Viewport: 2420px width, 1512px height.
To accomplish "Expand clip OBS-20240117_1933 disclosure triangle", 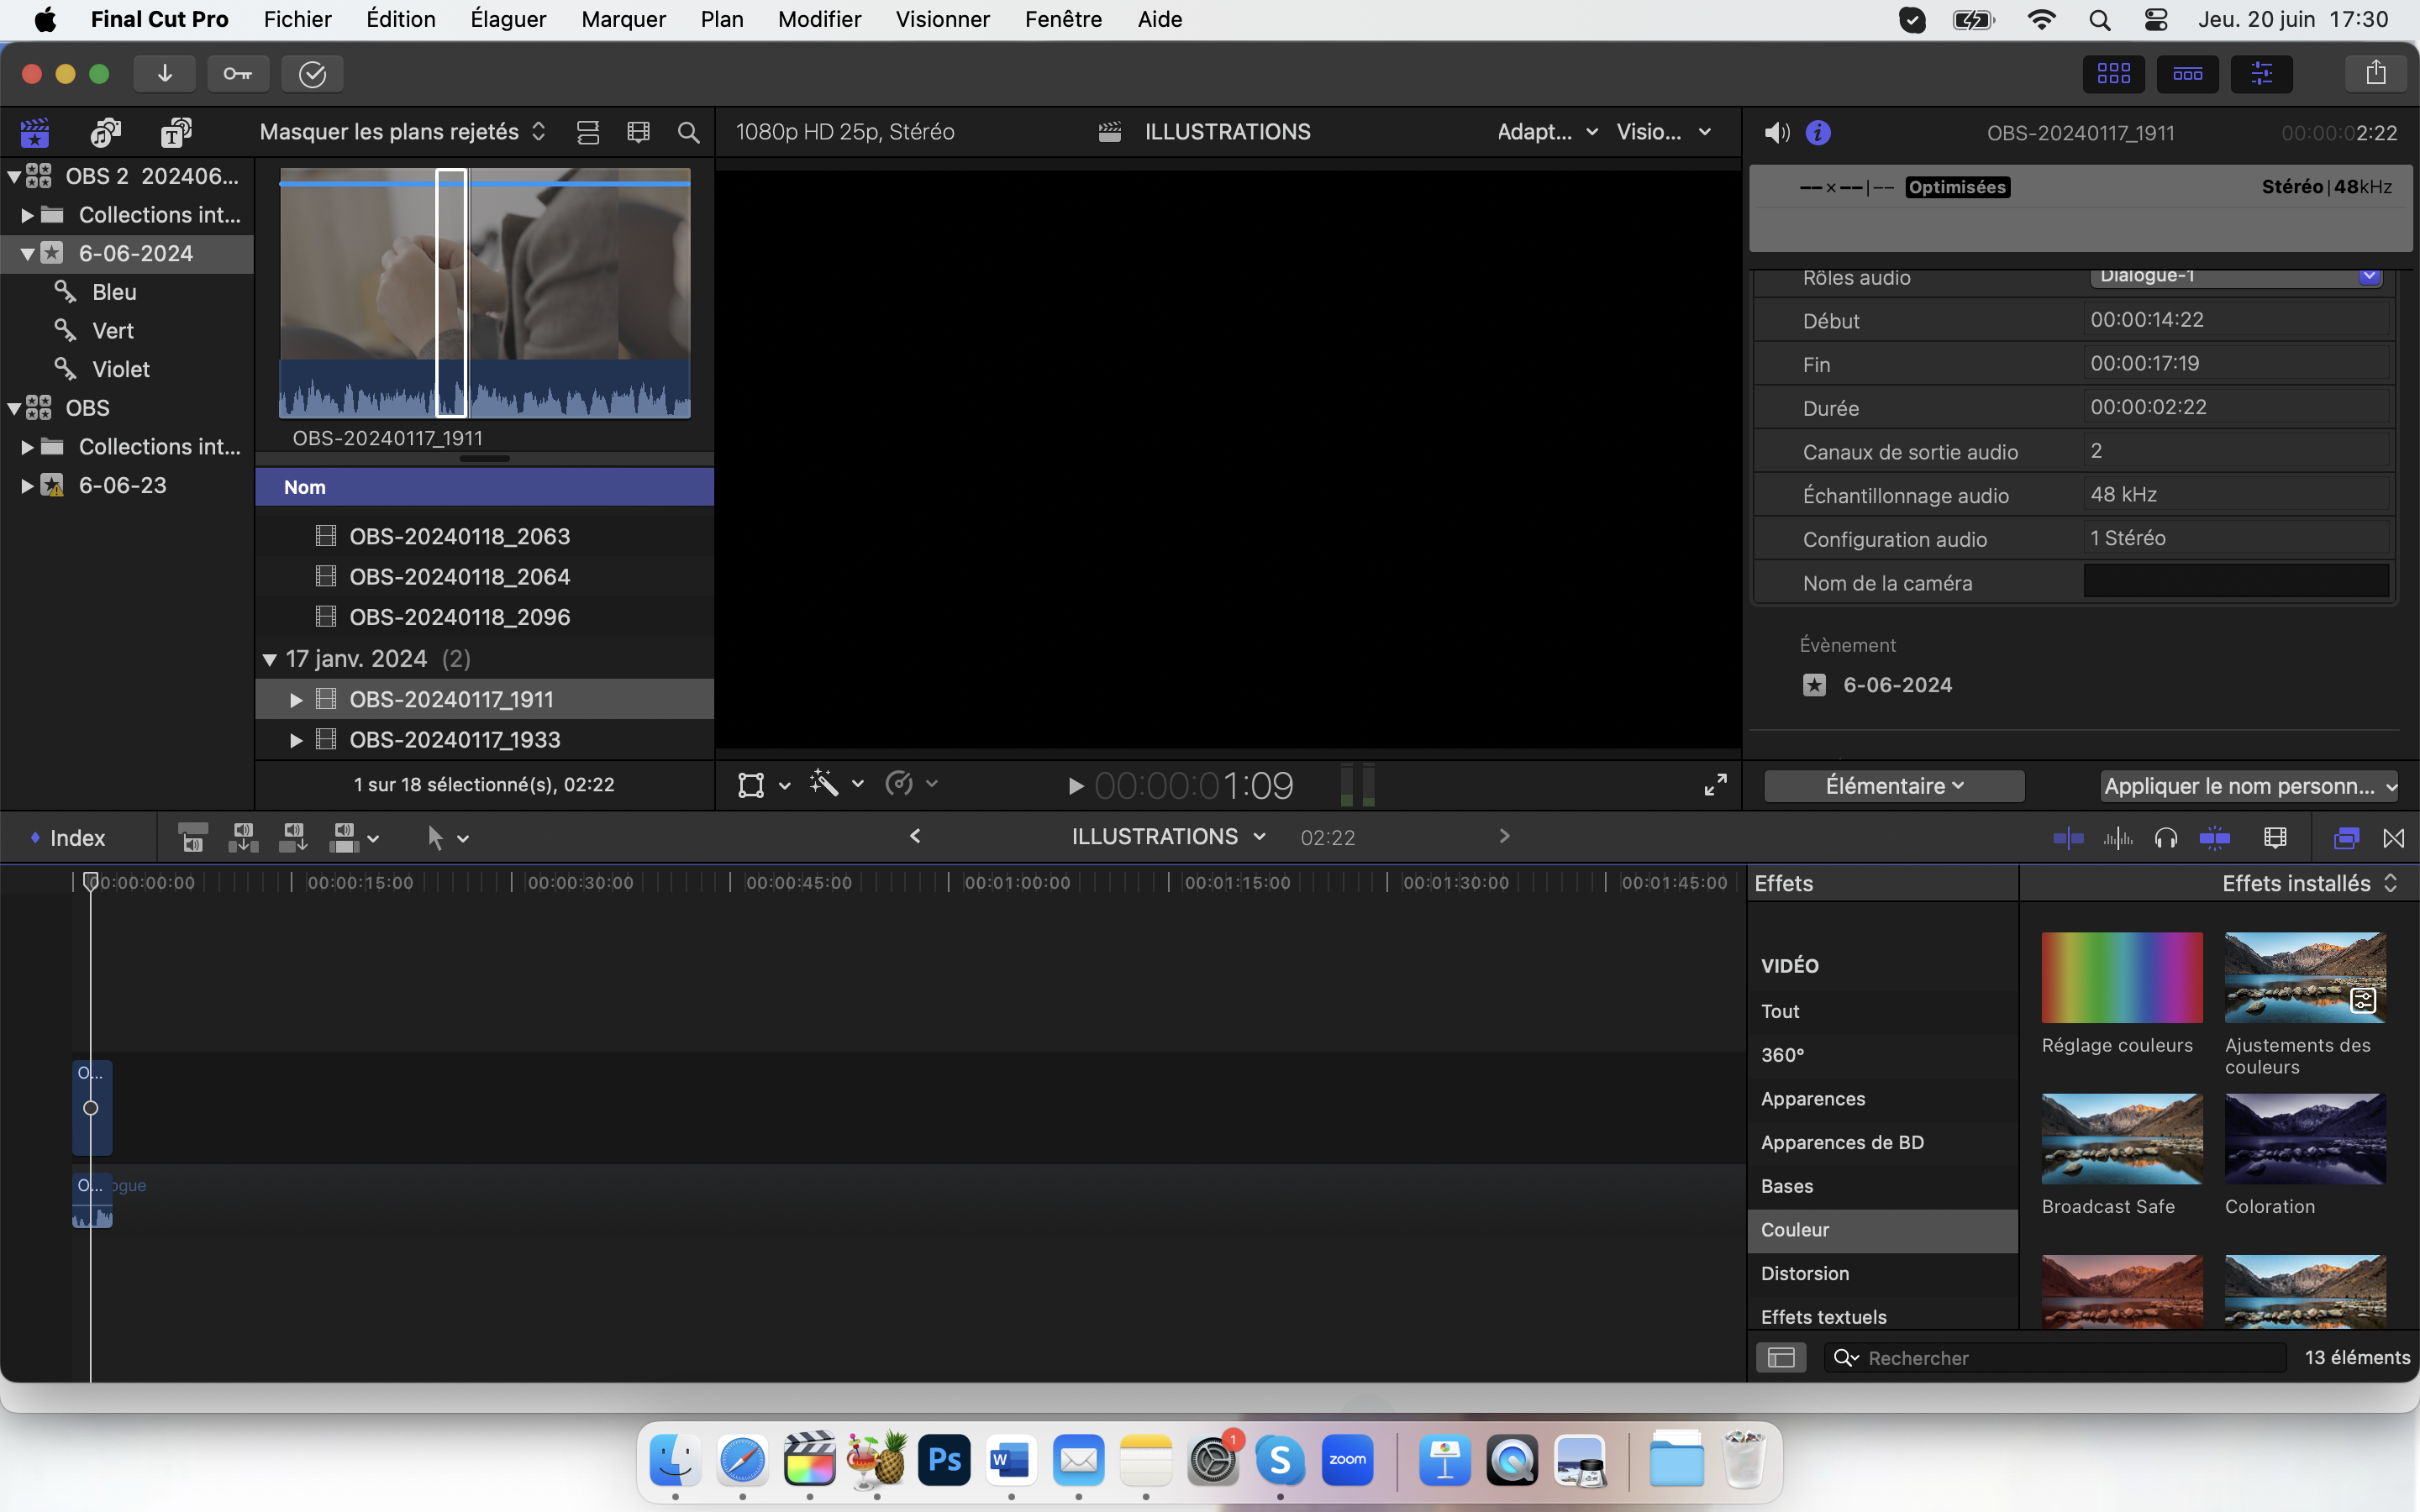I will [x=296, y=740].
